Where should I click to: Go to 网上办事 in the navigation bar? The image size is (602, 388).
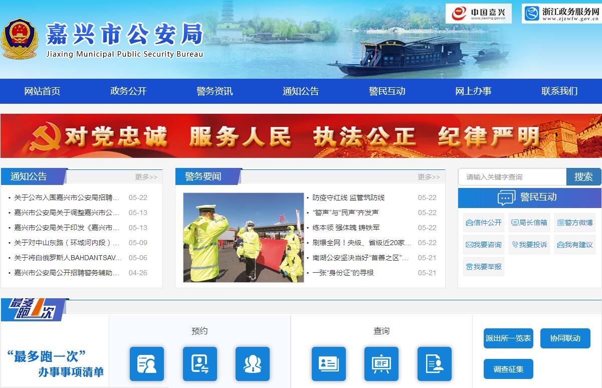point(473,91)
